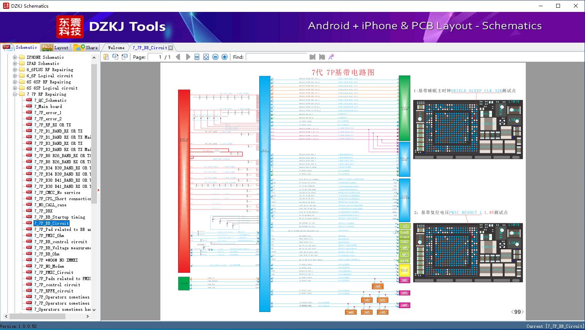Viewport: 585px width, 330px height.
Task: Open the 7_7P_PMIC_Ohm document
Action: pos(49,235)
